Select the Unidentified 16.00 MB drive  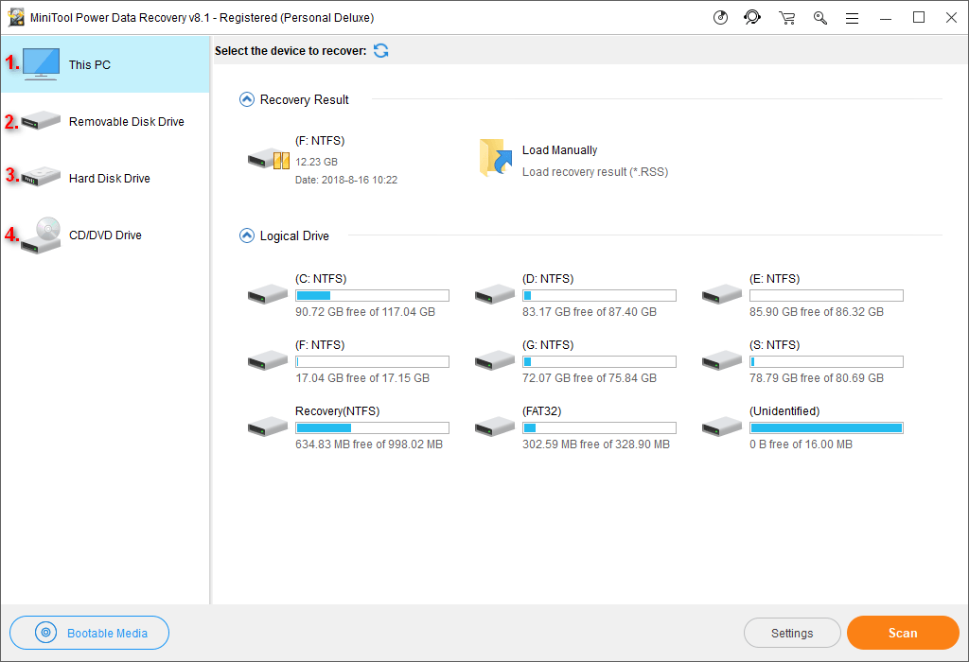click(722, 426)
